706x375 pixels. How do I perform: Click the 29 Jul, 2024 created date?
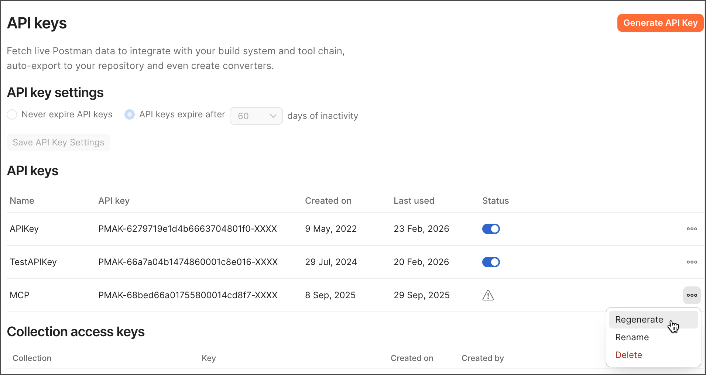331,262
